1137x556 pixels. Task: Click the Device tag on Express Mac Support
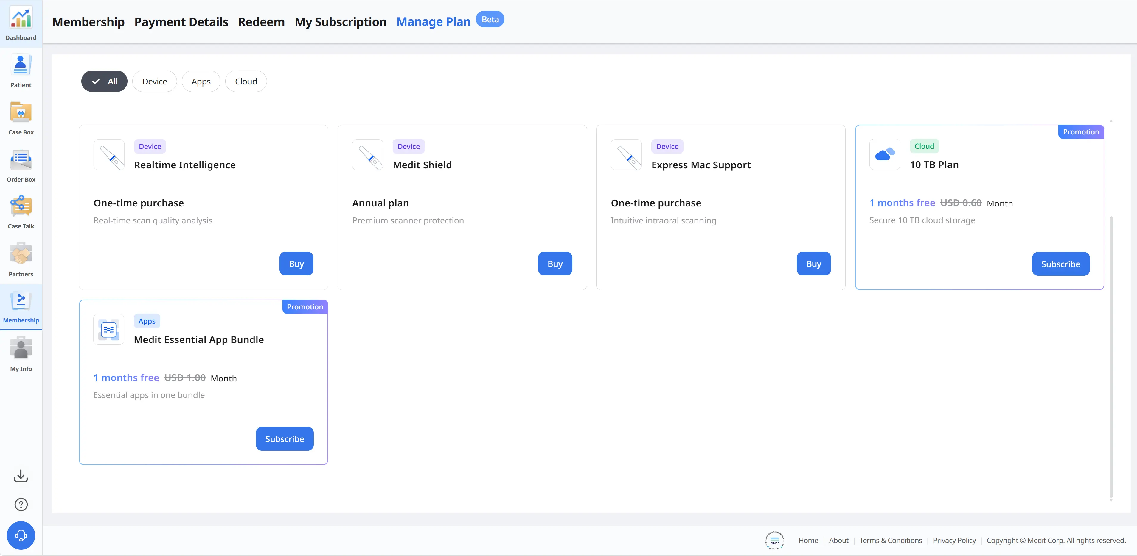point(667,146)
